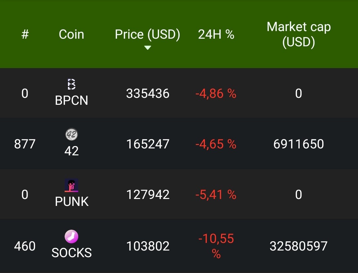Tap the 42 coin icon
The height and width of the screenshot is (273, 358).
point(72,134)
